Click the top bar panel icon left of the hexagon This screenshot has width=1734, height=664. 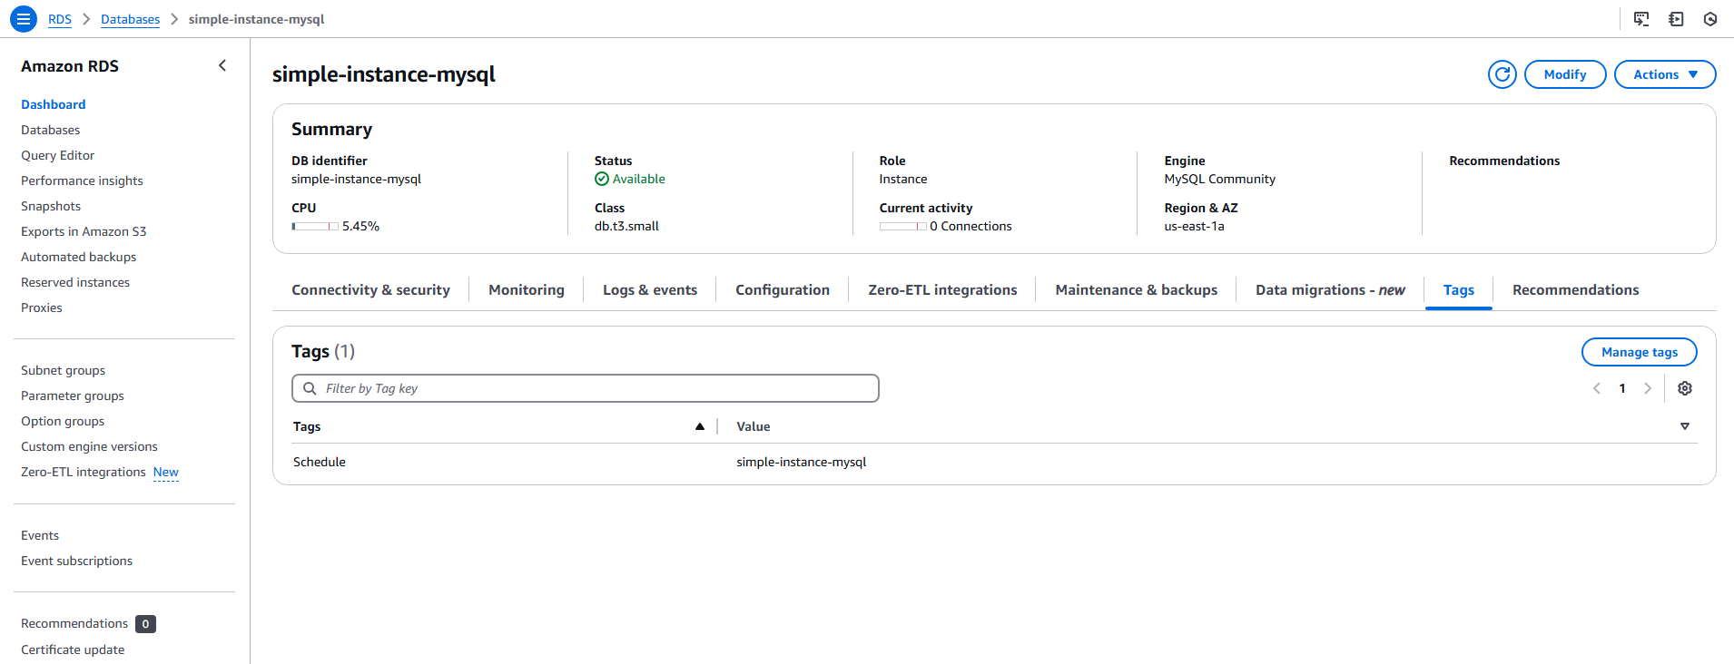[1676, 19]
